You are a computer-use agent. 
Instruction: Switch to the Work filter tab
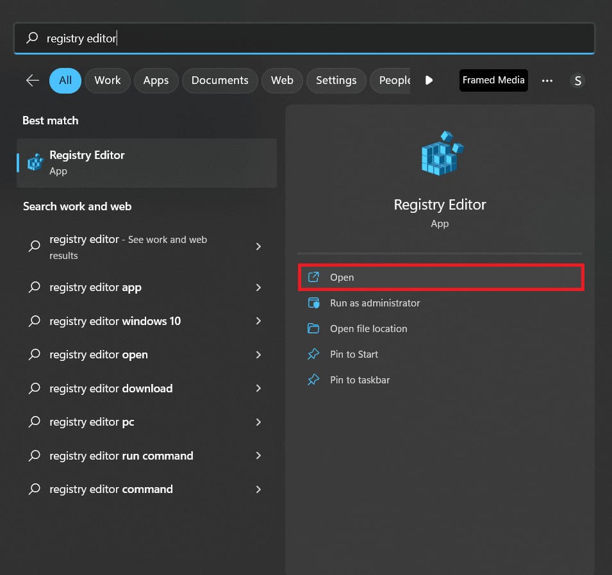pos(107,80)
